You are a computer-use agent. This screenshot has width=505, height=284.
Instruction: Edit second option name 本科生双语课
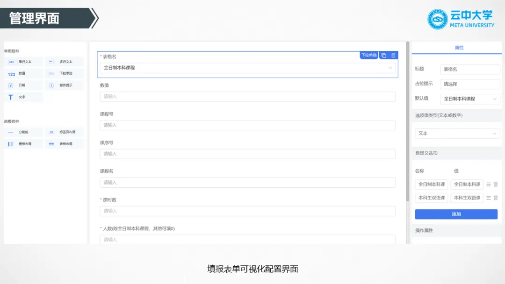click(431, 198)
